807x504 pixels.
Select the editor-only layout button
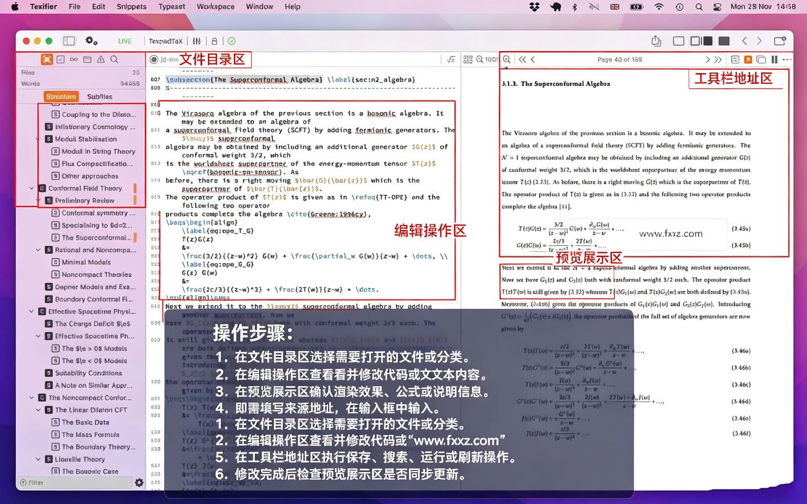(678, 41)
